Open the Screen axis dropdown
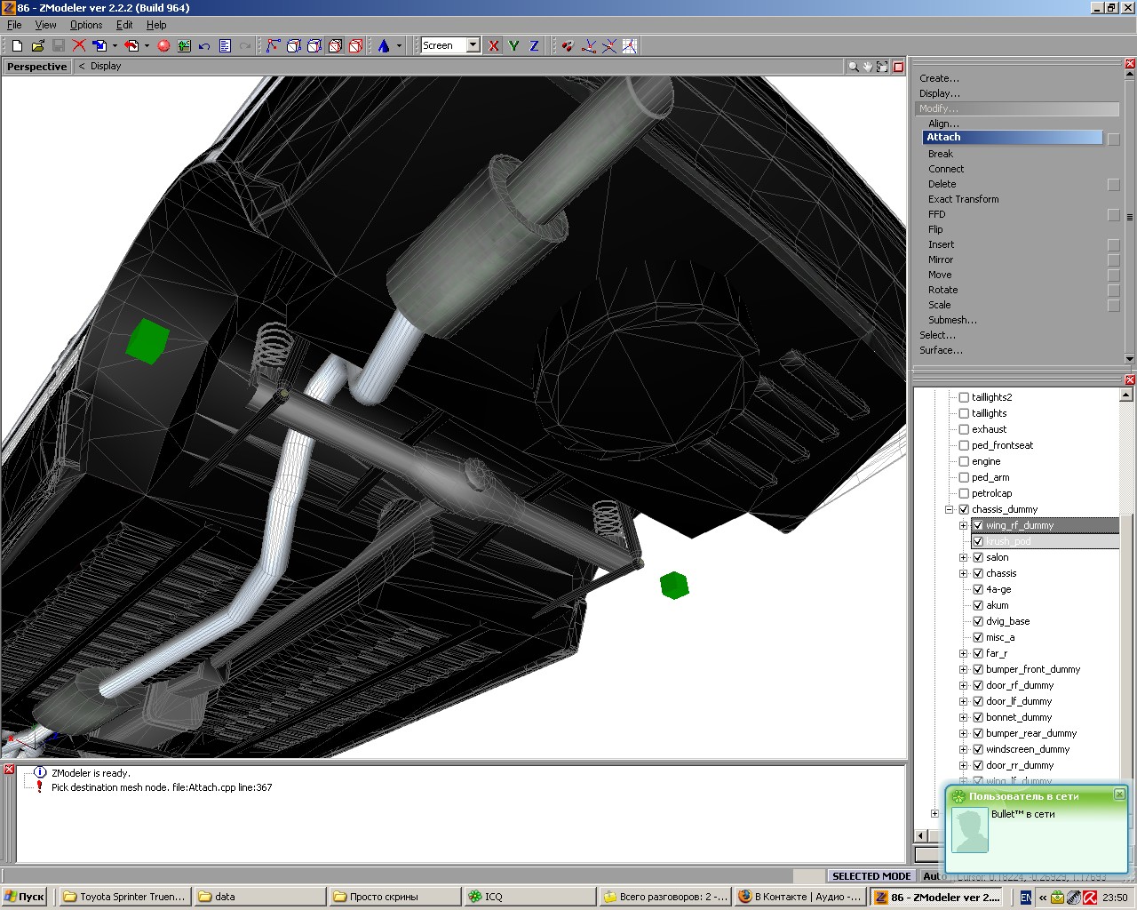 coord(473,45)
